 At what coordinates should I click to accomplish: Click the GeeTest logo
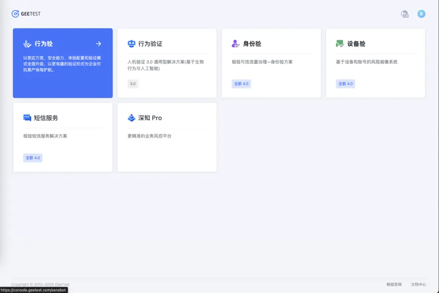coord(26,14)
